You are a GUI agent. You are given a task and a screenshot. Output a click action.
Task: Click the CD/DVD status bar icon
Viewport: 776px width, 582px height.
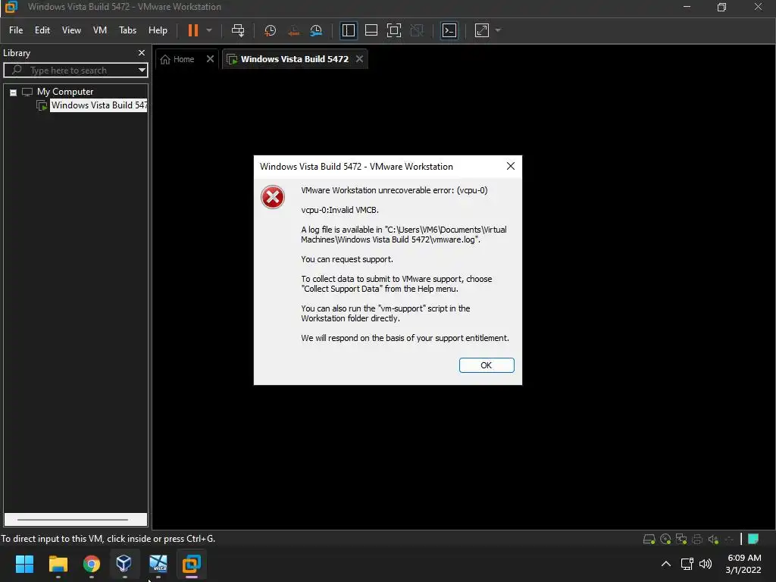coord(665,539)
